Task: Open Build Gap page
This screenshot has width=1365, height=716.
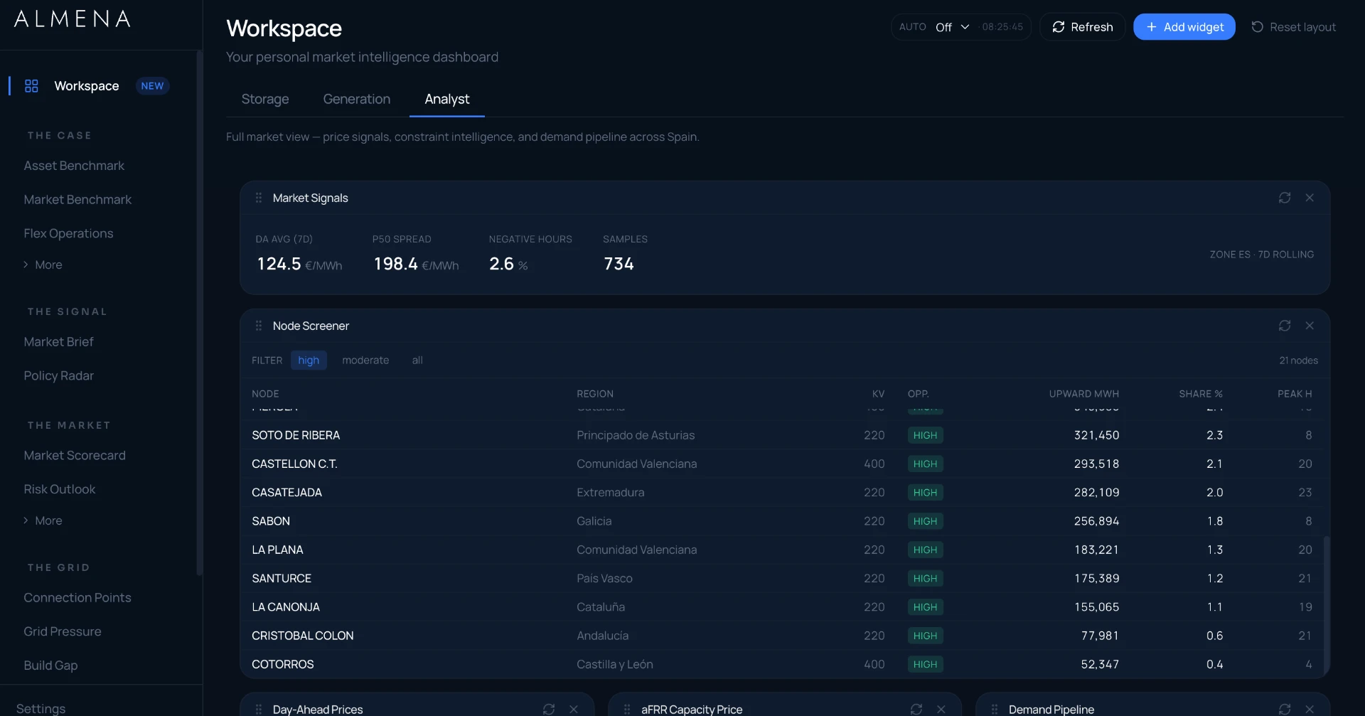Action: click(x=50, y=666)
